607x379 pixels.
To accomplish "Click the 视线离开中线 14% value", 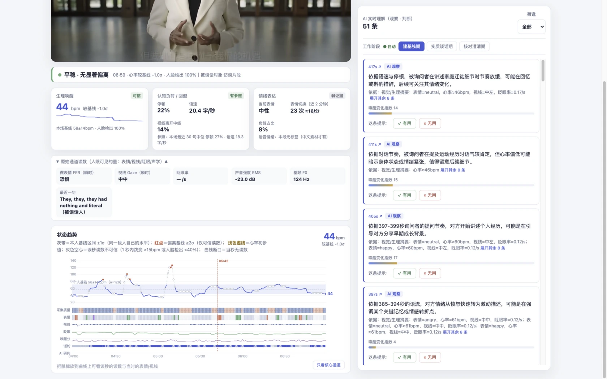I will [x=163, y=130].
